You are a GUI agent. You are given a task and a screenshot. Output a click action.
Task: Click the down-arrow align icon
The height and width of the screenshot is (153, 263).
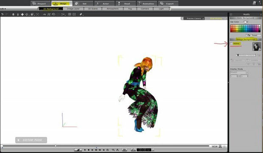point(18,14)
